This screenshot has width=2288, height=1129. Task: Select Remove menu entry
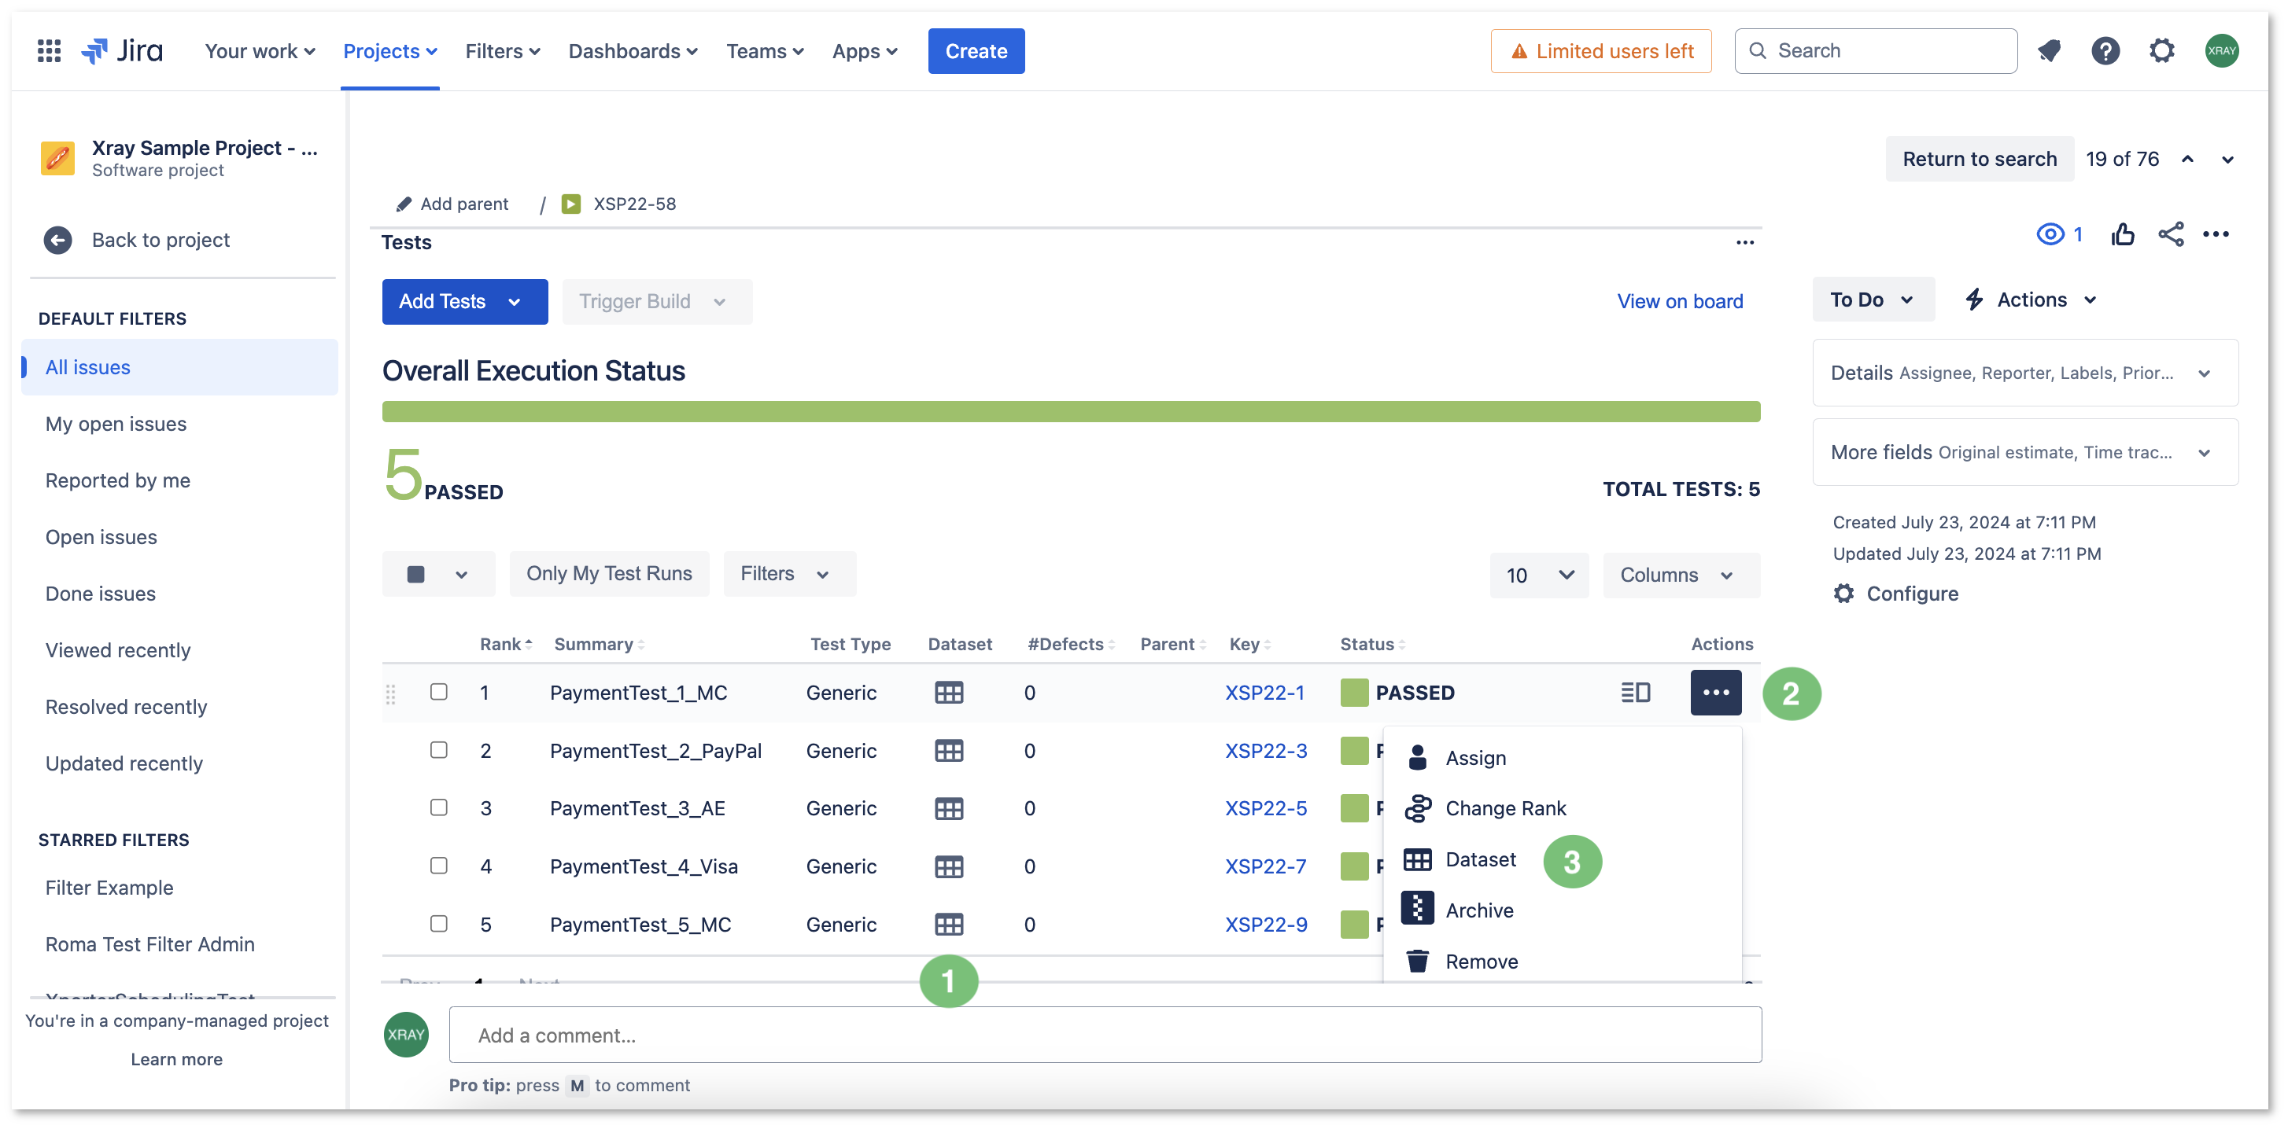click(x=1563, y=962)
